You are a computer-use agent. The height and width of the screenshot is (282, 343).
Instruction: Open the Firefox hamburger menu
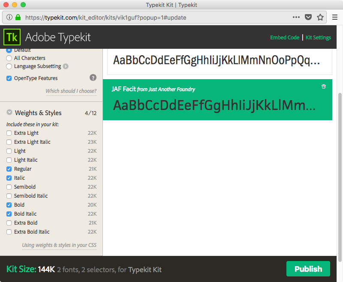[x=335, y=17]
